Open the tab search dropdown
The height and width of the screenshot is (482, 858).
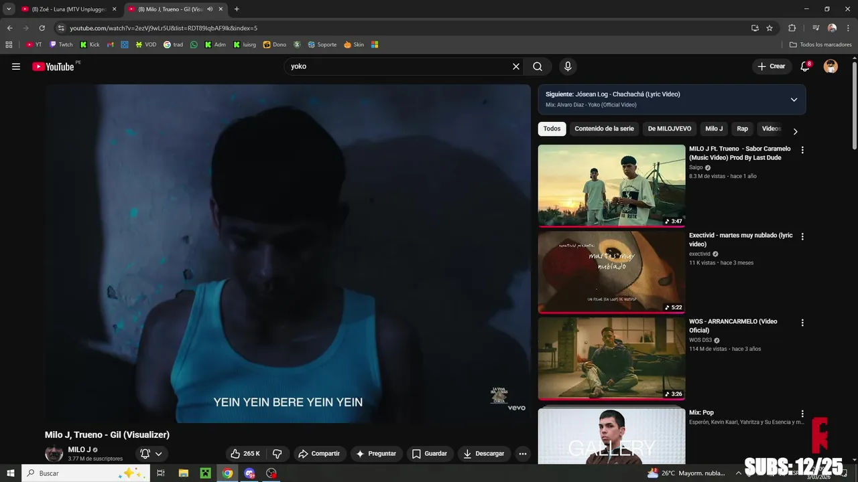click(9, 9)
